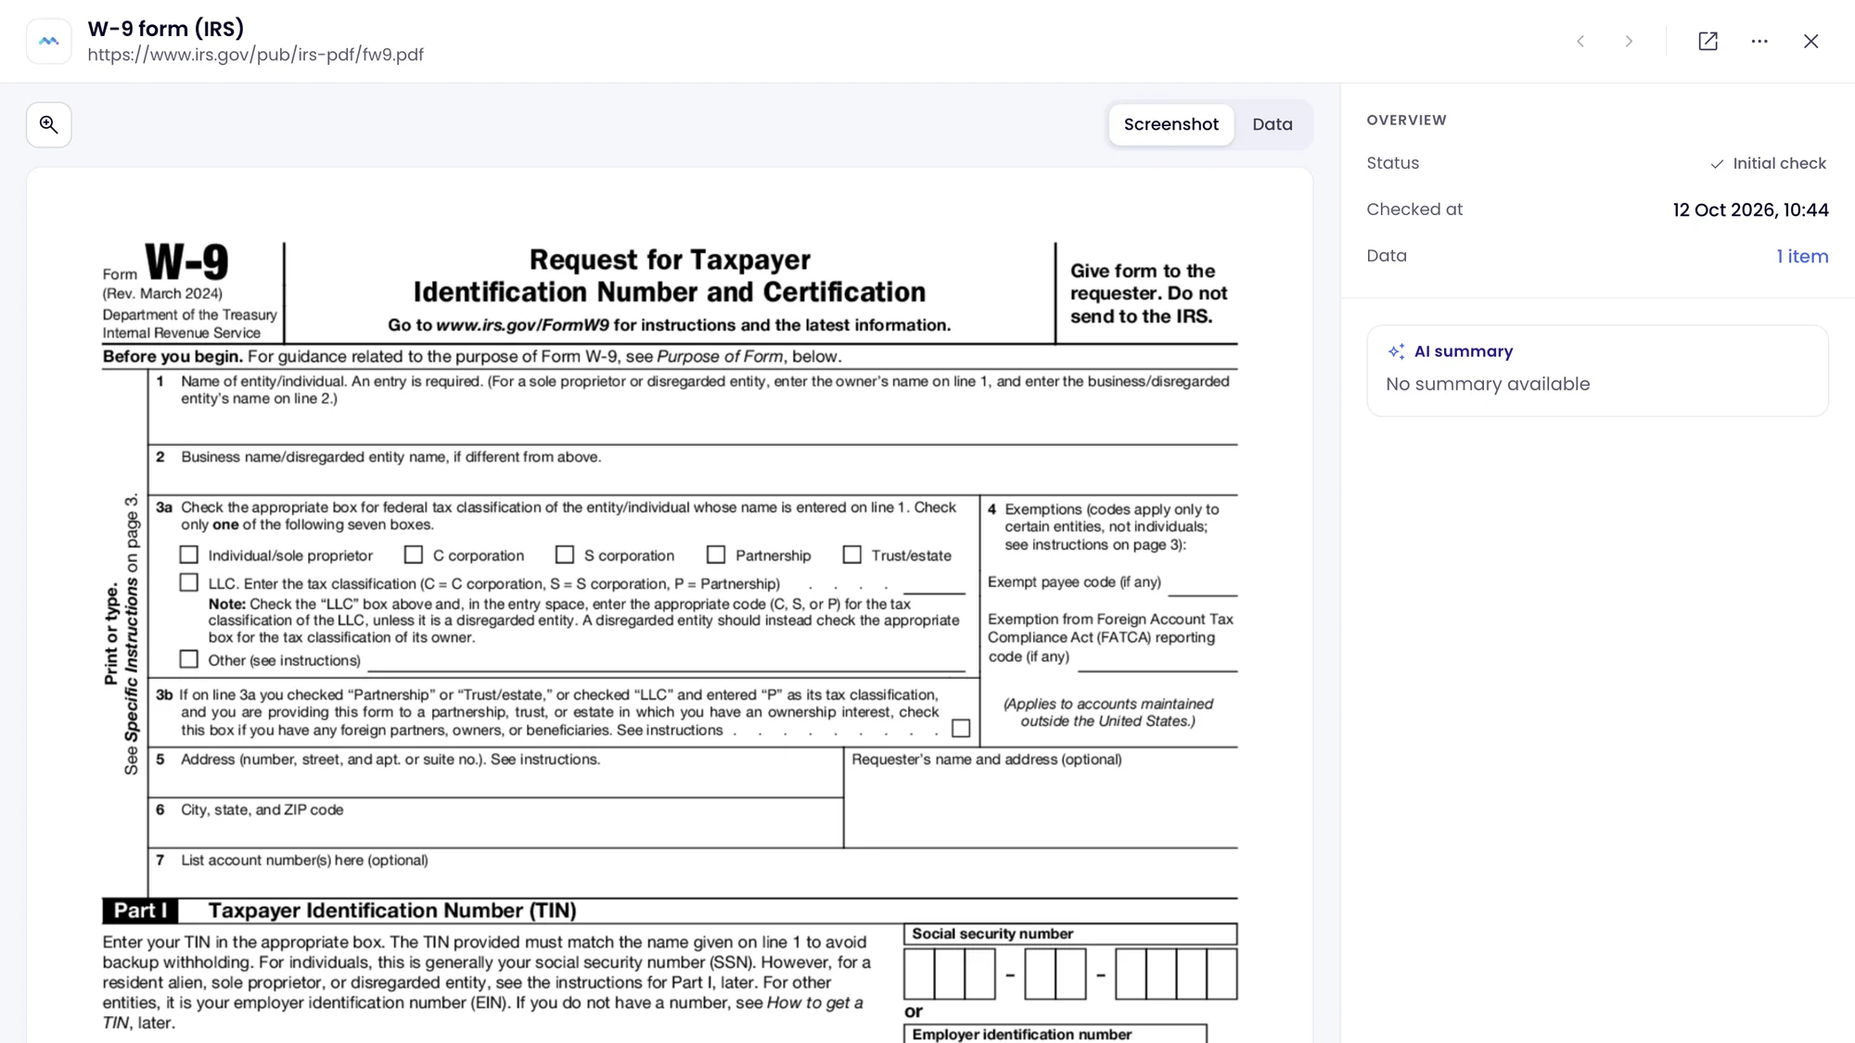The height and width of the screenshot is (1043, 1855).
Task: Click the app logo icon beside title
Action: point(49,41)
